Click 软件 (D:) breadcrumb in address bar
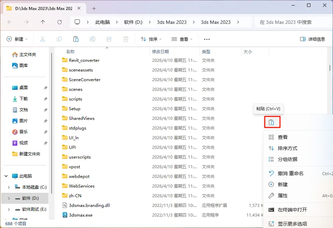 pyautogui.click(x=133, y=22)
